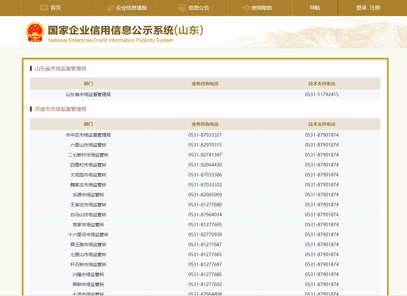
Task: Click the 登录 link
Action: [361, 8]
